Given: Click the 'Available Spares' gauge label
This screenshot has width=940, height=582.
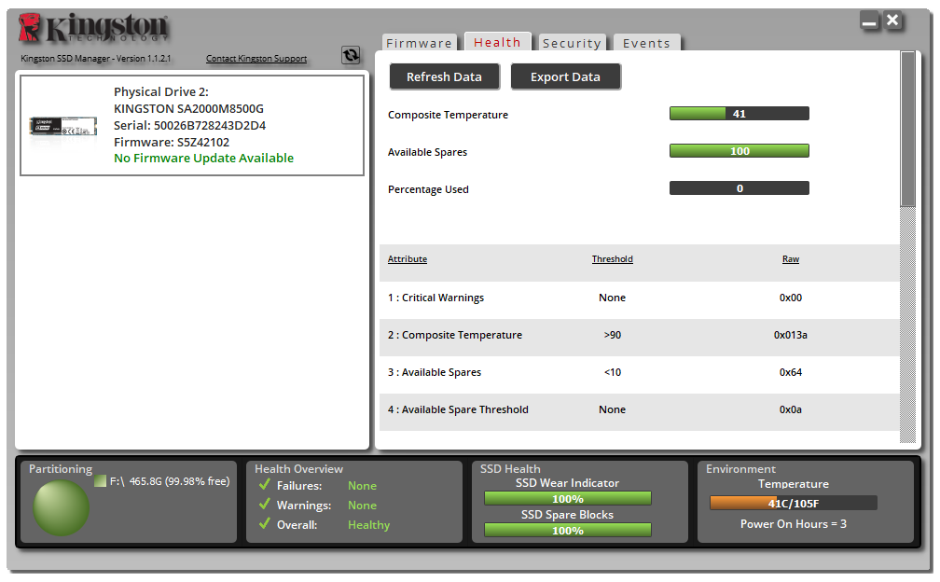Looking at the screenshot, I should tap(427, 152).
